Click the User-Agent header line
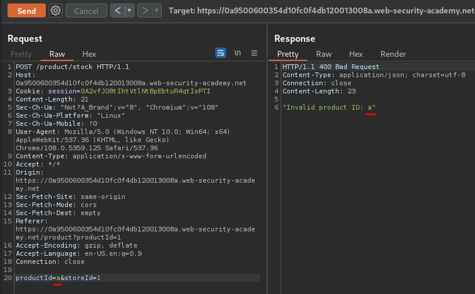The height and width of the screenshot is (294, 475). [x=123, y=140]
